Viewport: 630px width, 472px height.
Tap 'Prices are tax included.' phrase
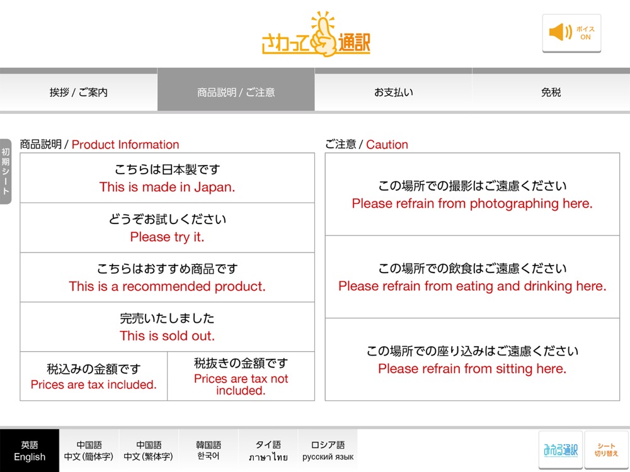pyautogui.click(x=94, y=376)
